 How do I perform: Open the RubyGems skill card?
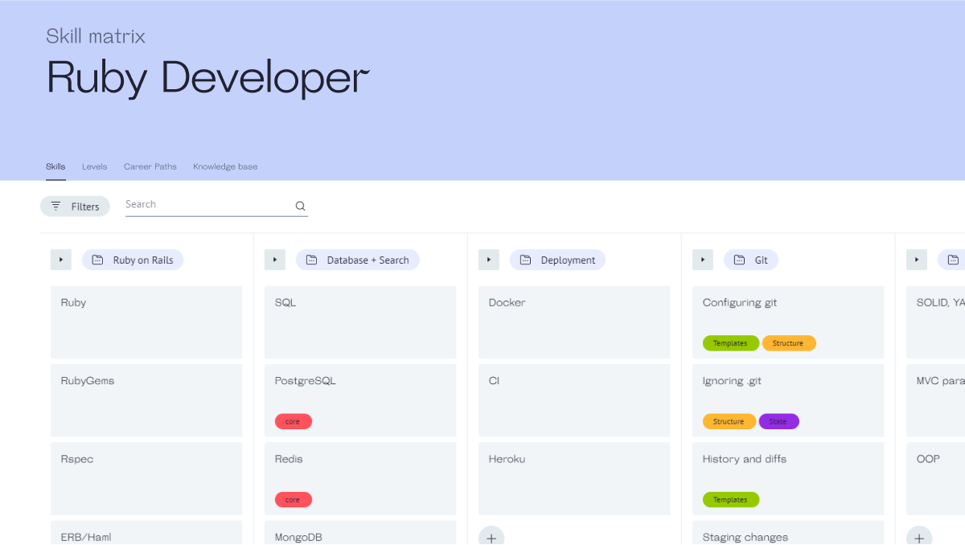pyautogui.click(x=146, y=400)
